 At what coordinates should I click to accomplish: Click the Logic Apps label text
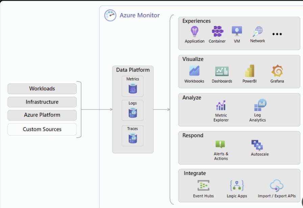pos(237,196)
